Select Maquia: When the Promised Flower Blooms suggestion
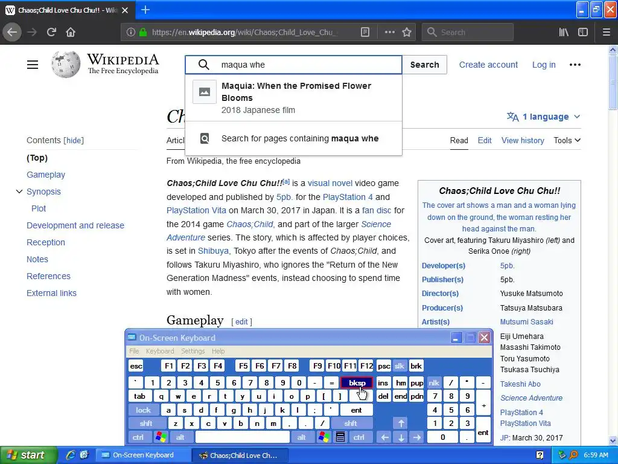Viewport: 618px width, 464px height. coord(294,98)
